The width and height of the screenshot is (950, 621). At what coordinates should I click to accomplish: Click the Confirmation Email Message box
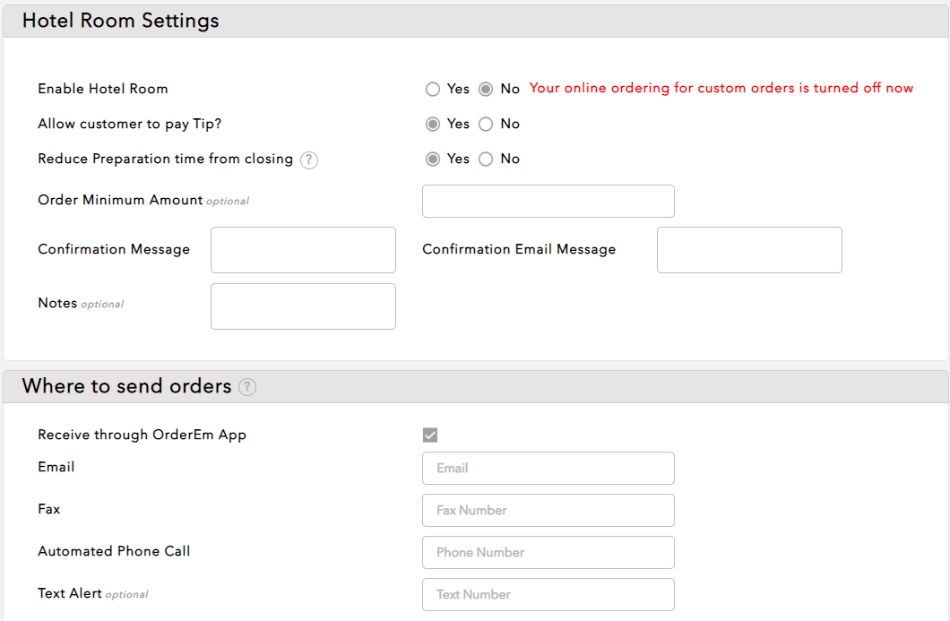(749, 250)
